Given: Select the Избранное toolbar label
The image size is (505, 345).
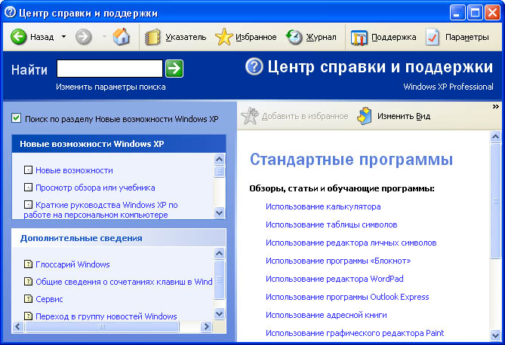Looking at the screenshot, I should click(x=256, y=38).
